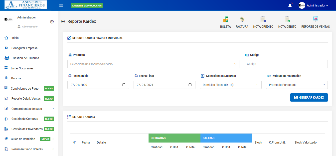Open the Factura shortcut icon
Screen dimensions: 336x156
click(242, 20)
